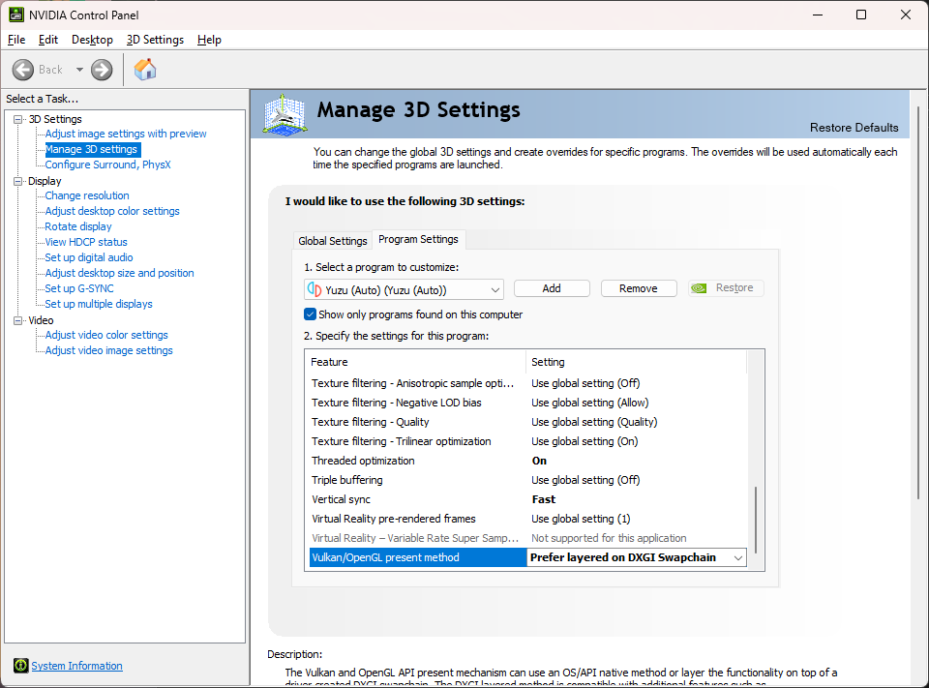Open the System Information link
Viewport: 929px width, 688px height.
pyautogui.click(x=77, y=666)
